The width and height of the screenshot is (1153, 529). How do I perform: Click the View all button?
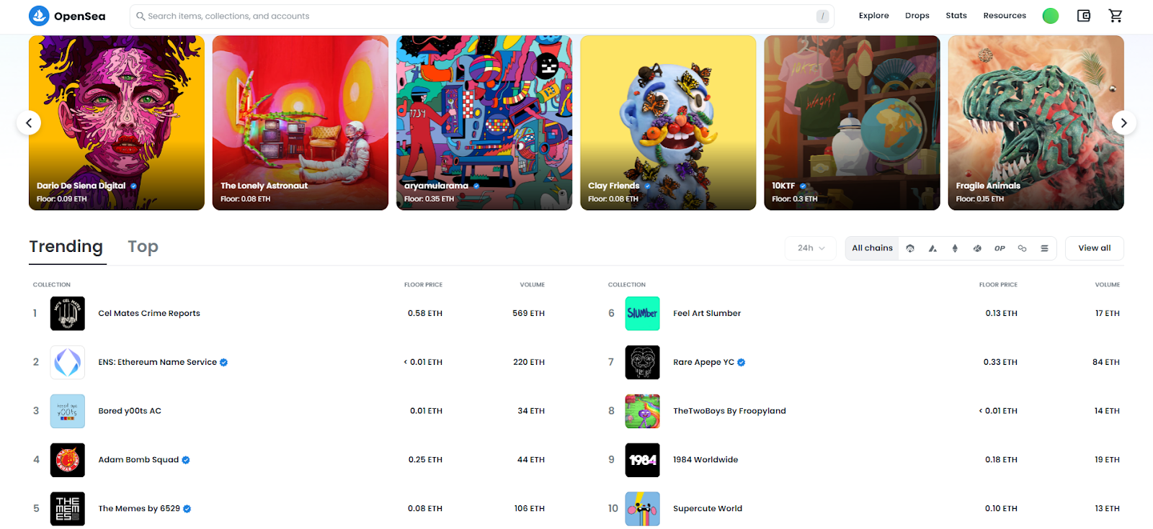1094,248
